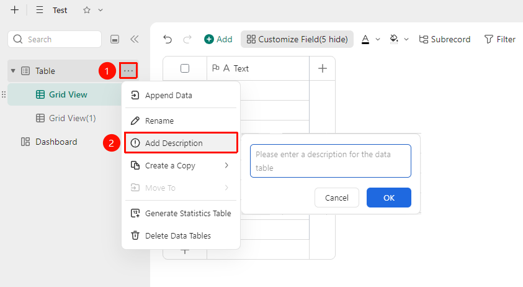The width and height of the screenshot is (523, 287).
Task: Click the Rename pencil icon
Action: pyautogui.click(x=135, y=121)
